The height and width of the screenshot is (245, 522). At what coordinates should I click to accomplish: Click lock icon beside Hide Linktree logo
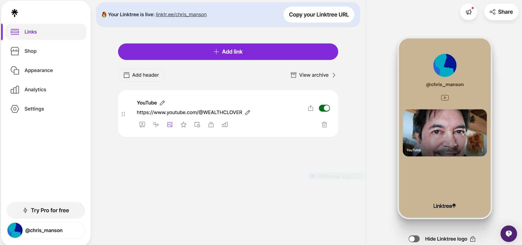473,239
